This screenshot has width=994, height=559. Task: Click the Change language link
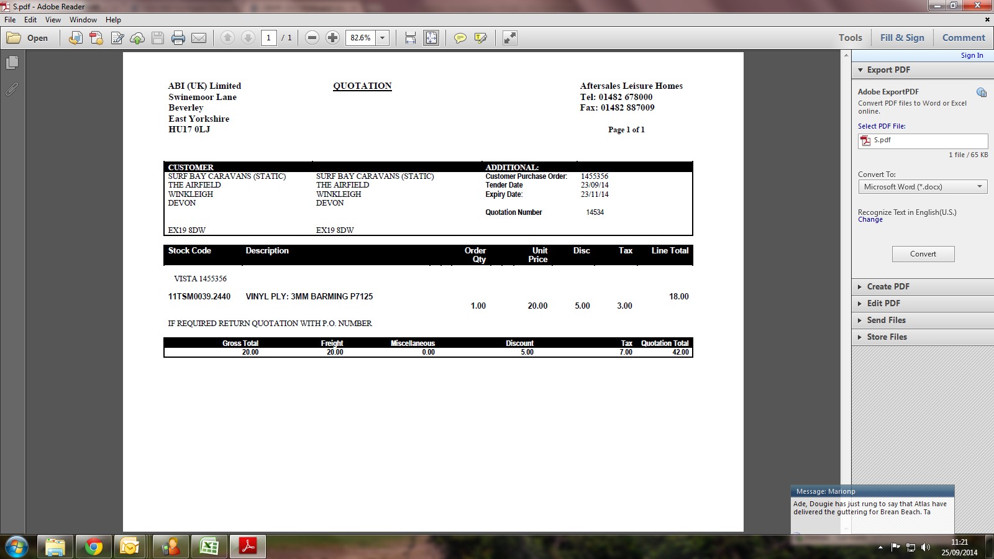click(870, 220)
